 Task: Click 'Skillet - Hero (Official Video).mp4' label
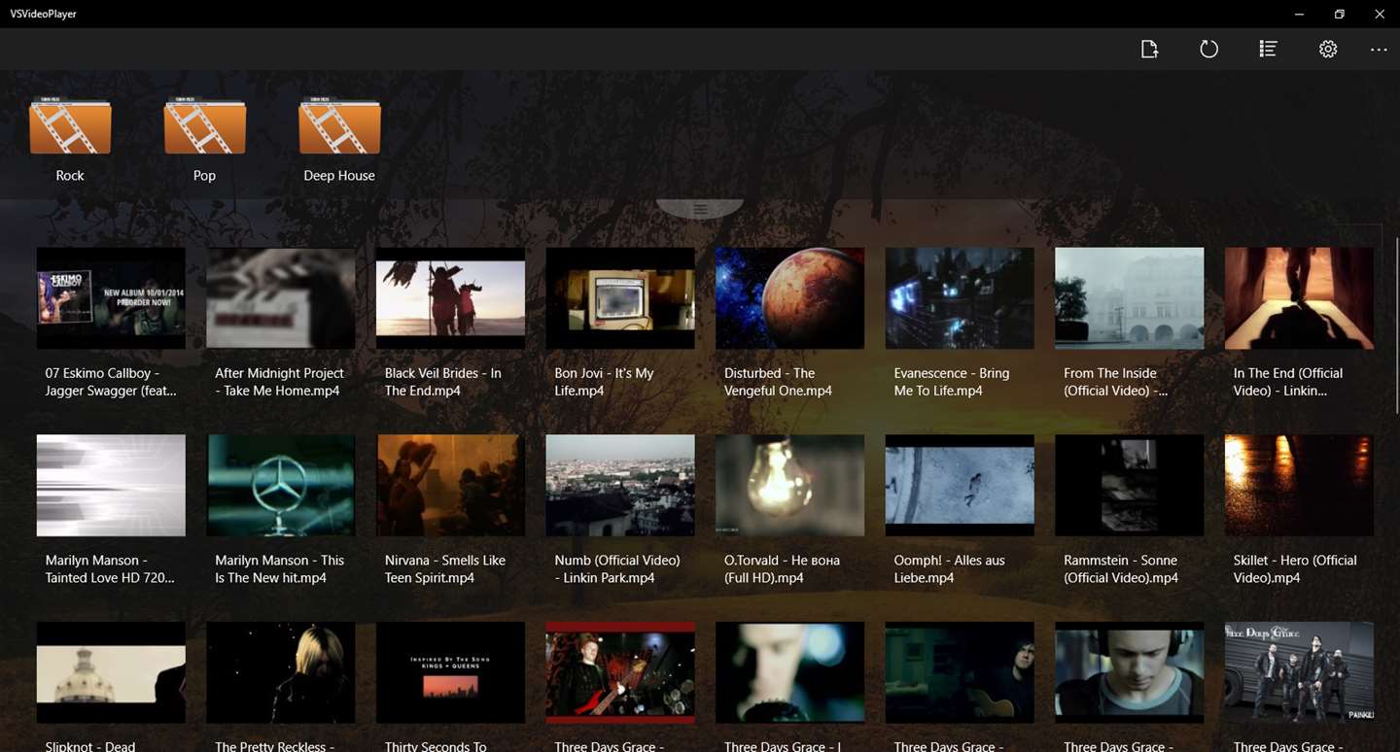click(x=1295, y=569)
